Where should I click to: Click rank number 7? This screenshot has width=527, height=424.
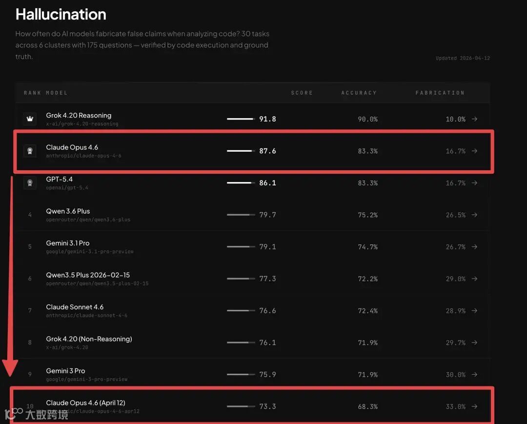pos(30,310)
